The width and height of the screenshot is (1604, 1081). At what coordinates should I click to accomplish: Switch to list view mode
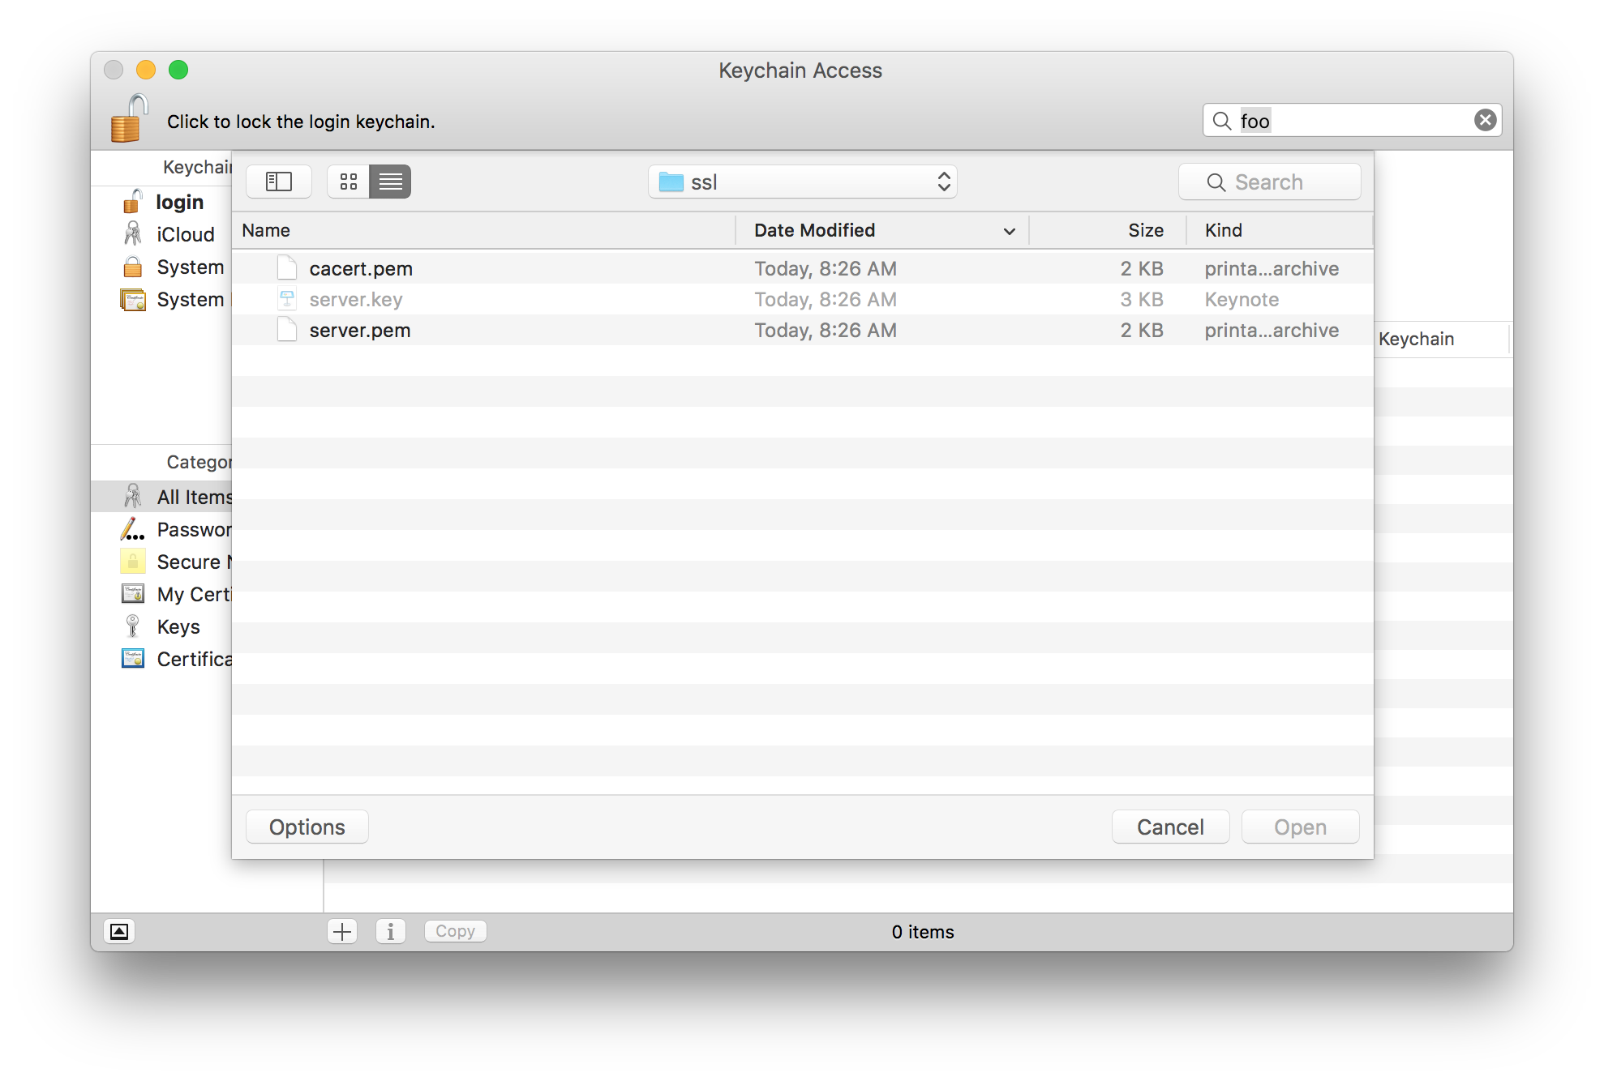[x=390, y=182]
